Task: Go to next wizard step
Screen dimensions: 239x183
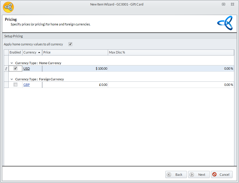Action: coord(199,175)
